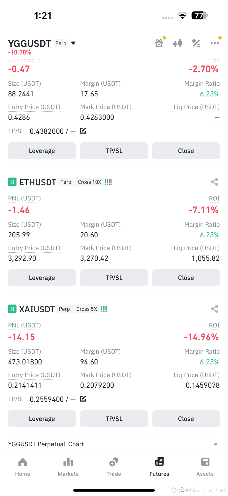This screenshot has width=228, height=496.
Task: Set TP/SL for ETHUSDT position
Action: point(114,278)
